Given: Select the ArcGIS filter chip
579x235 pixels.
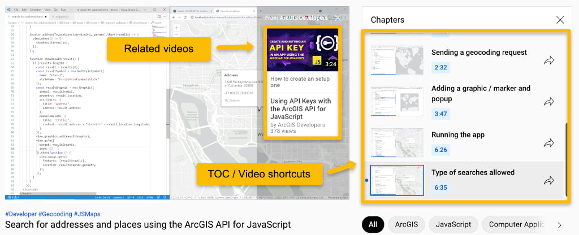Looking at the screenshot, I should pyautogui.click(x=406, y=224).
